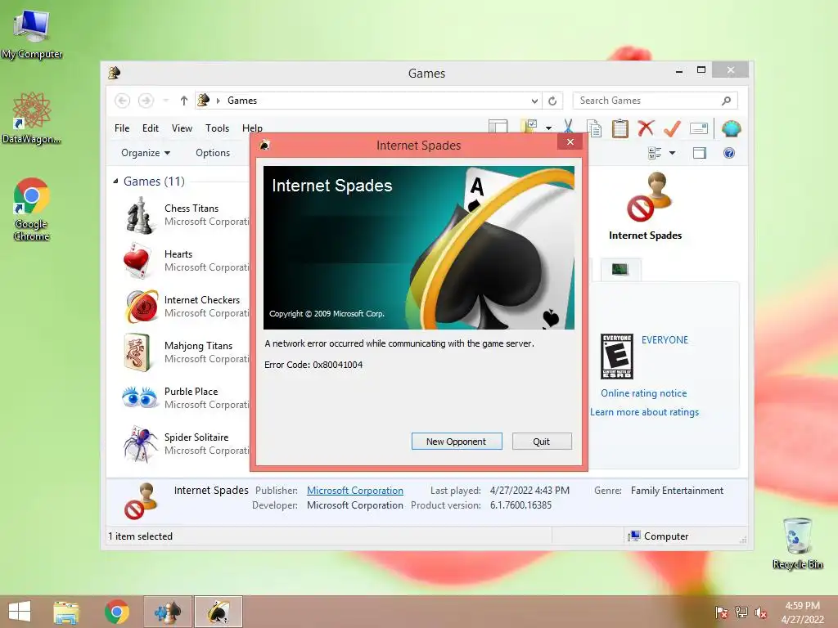
Task: Click the Games address bar path
Action: [242, 101]
